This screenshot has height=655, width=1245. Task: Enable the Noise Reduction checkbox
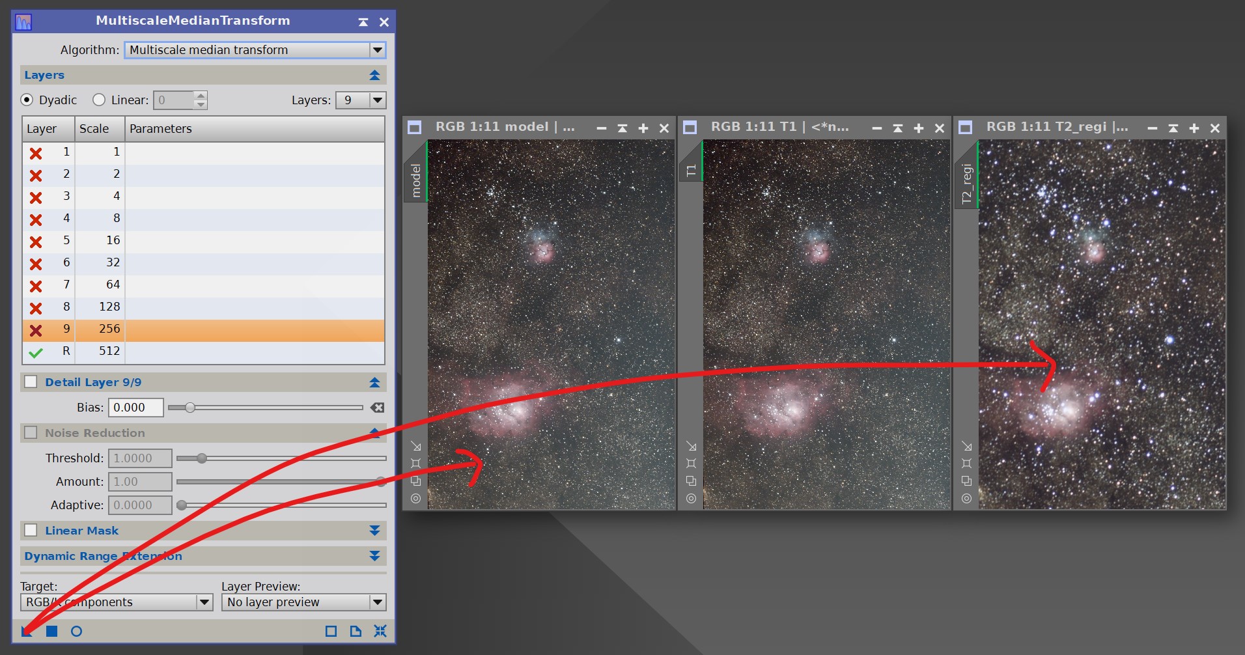point(31,432)
